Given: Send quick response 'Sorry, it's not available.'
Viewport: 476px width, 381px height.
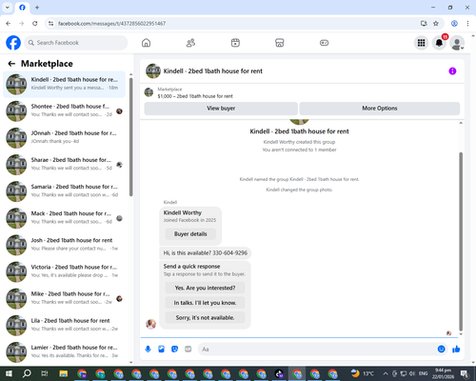Looking at the screenshot, I should [x=205, y=317].
